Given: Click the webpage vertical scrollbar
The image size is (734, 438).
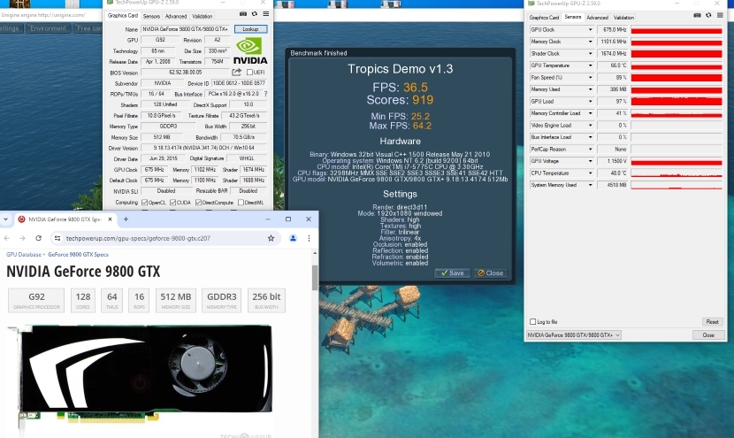Looking at the screenshot, I should click(315, 278).
